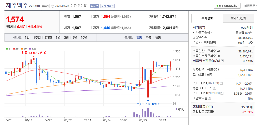This screenshot has width=260, height=125.
Task: Click the +2.59% sector change value
Action: (x=248, y=112)
